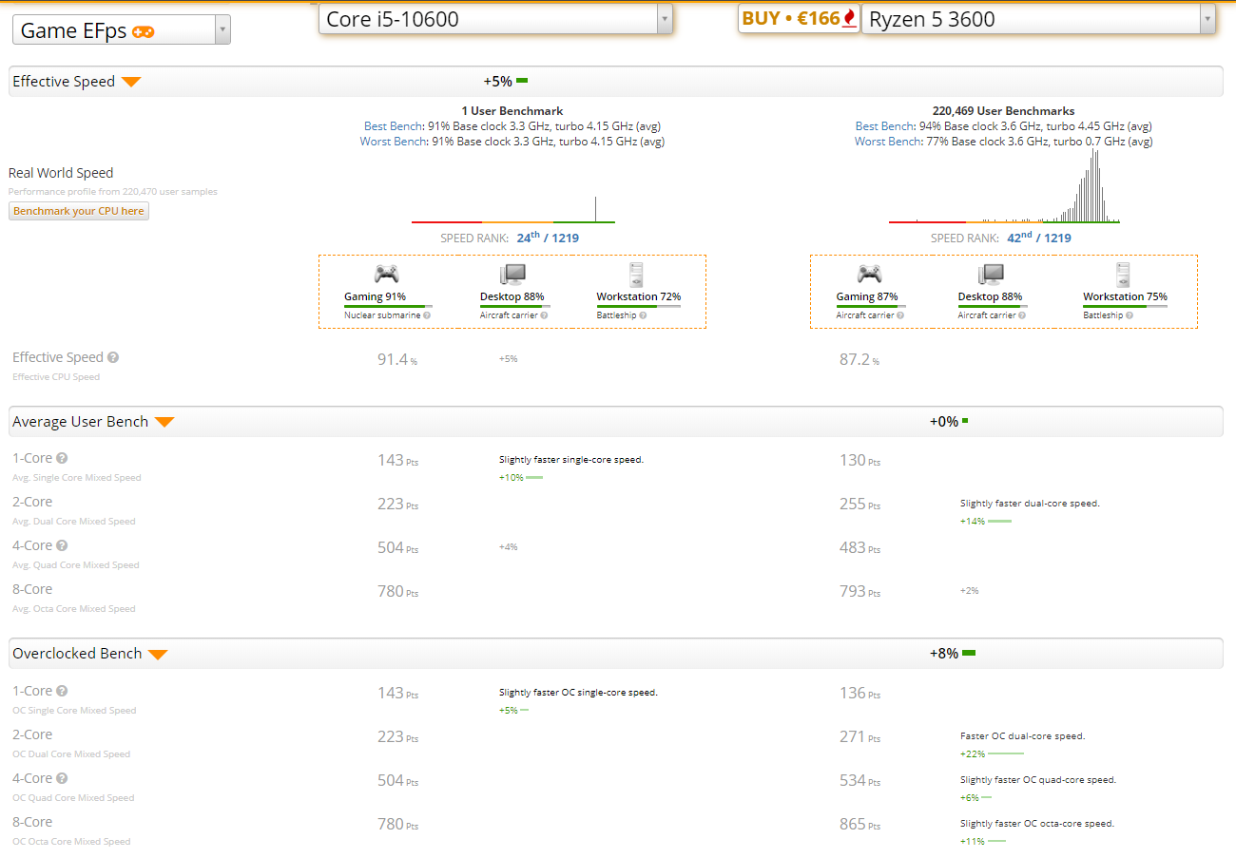The height and width of the screenshot is (858, 1236).
Task: Click Slightly faster single-core speed text
Action: coord(571,460)
